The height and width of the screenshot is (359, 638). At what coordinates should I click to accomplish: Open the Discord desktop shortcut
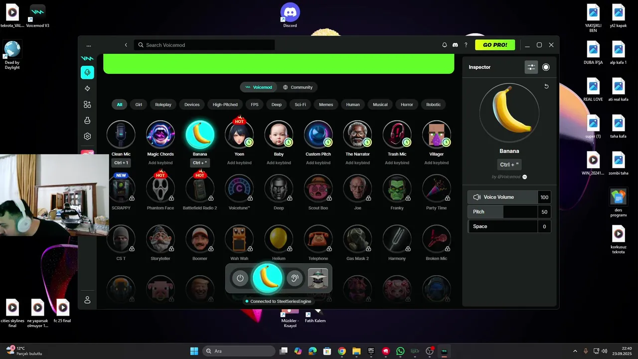(290, 15)
